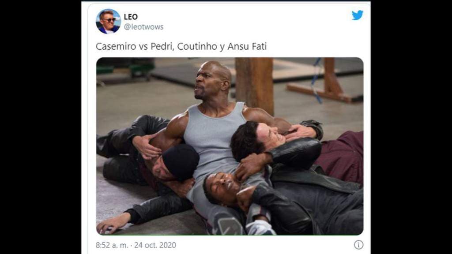Click the word Pedri in the tweet
The width and height of the screenshot is (452, 254).
[162, 46]
